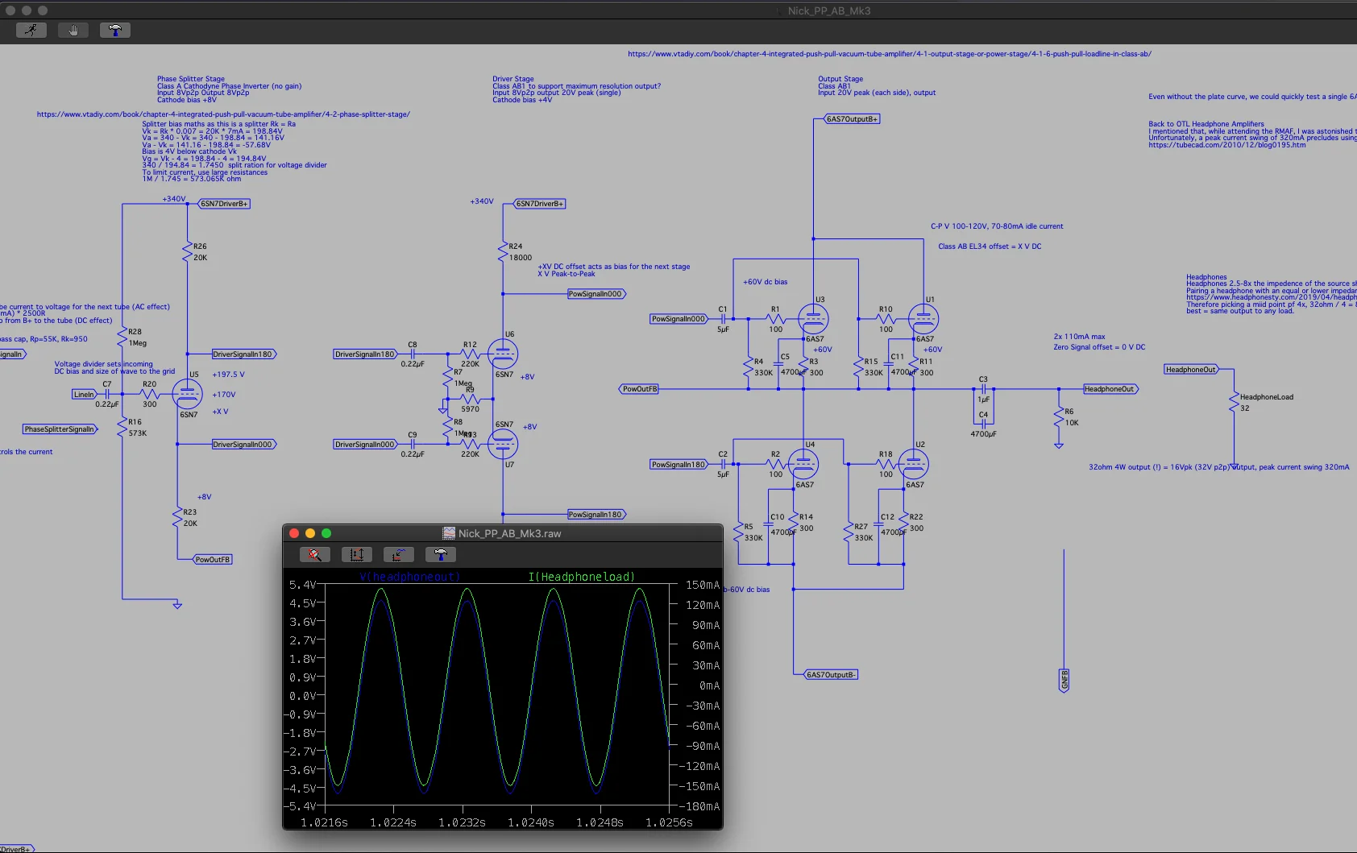The width and height of the screenshot is (1357, 853).
Task: Select the HeadphoneOut net label flag
Action: click(x=1110, y=389)
